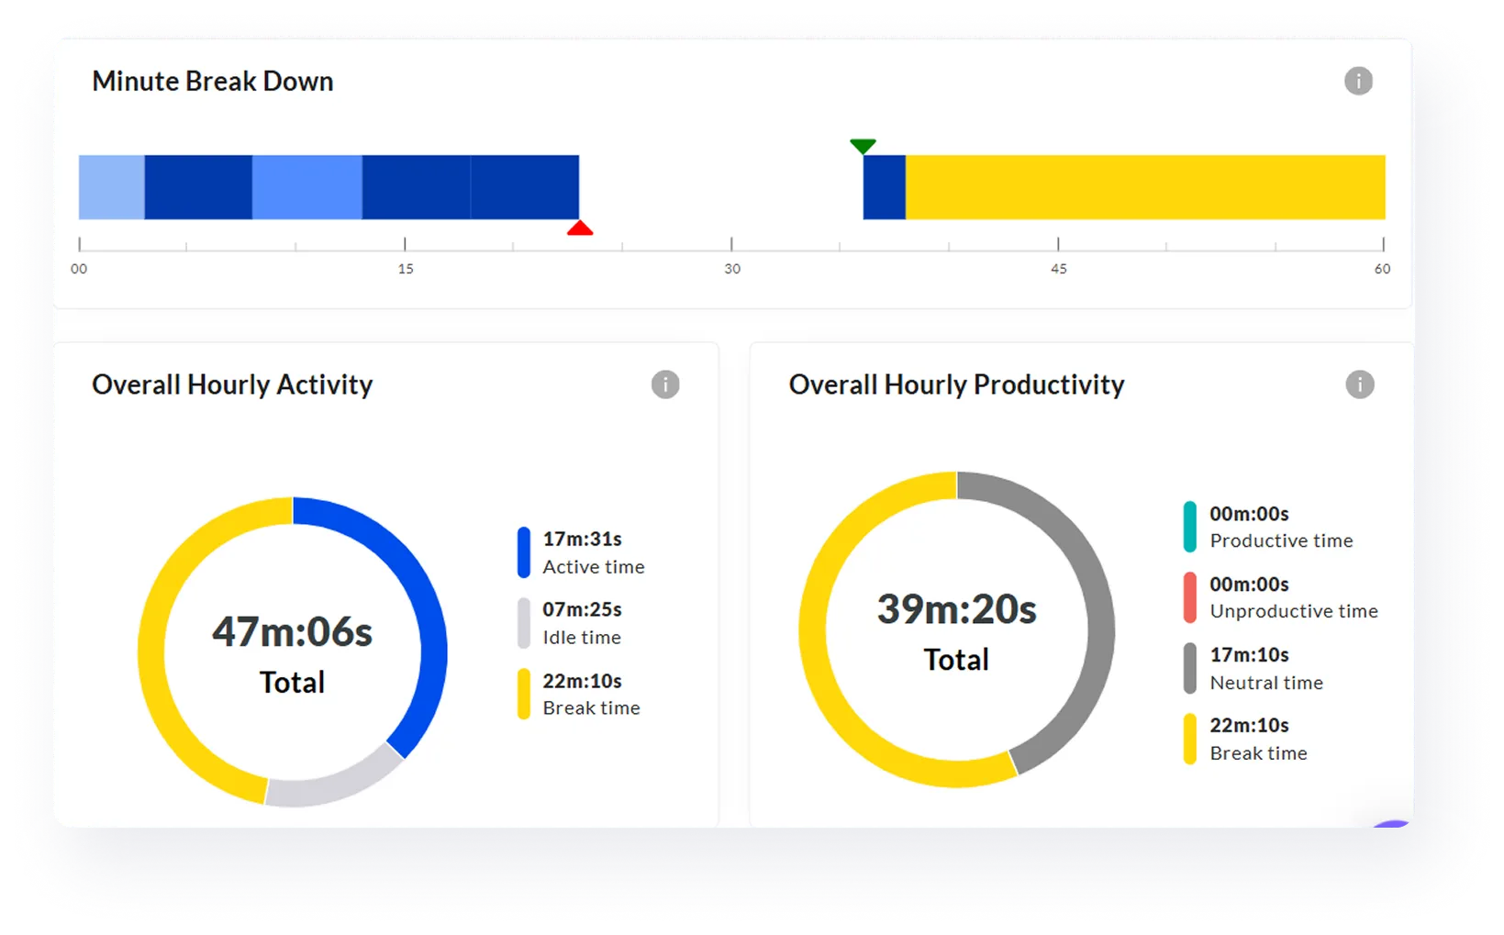Click the teal Productive time legend marker
The height and width of the screenshot is (935, 1504).
click(1190, 526)
